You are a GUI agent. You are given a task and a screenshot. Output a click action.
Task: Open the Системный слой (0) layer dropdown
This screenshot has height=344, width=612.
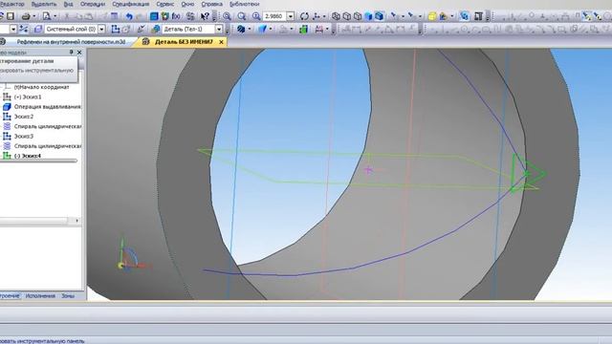click(101, 29)
